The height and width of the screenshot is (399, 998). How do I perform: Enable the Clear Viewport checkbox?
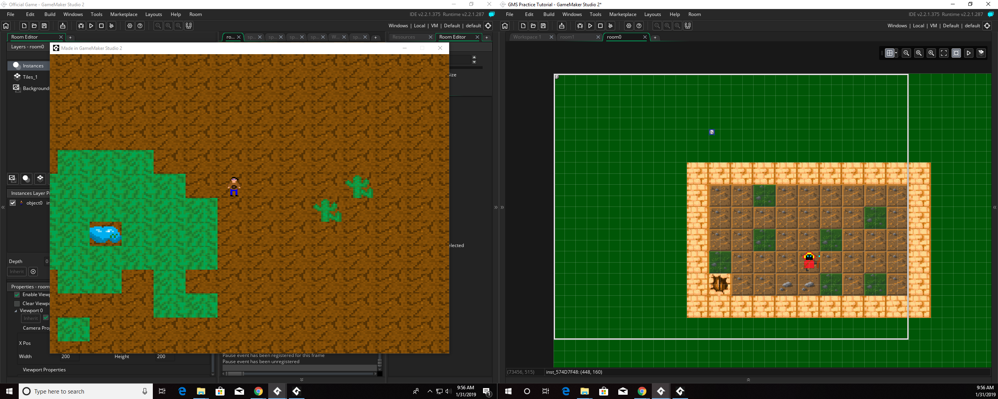click(17, 303)
